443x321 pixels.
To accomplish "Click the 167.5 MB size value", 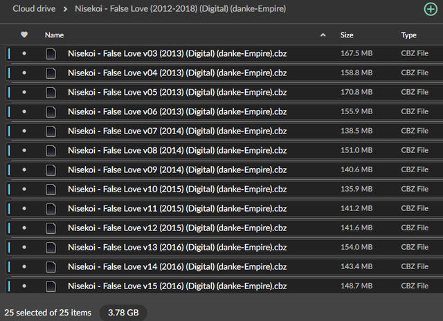I will (356, 53).
